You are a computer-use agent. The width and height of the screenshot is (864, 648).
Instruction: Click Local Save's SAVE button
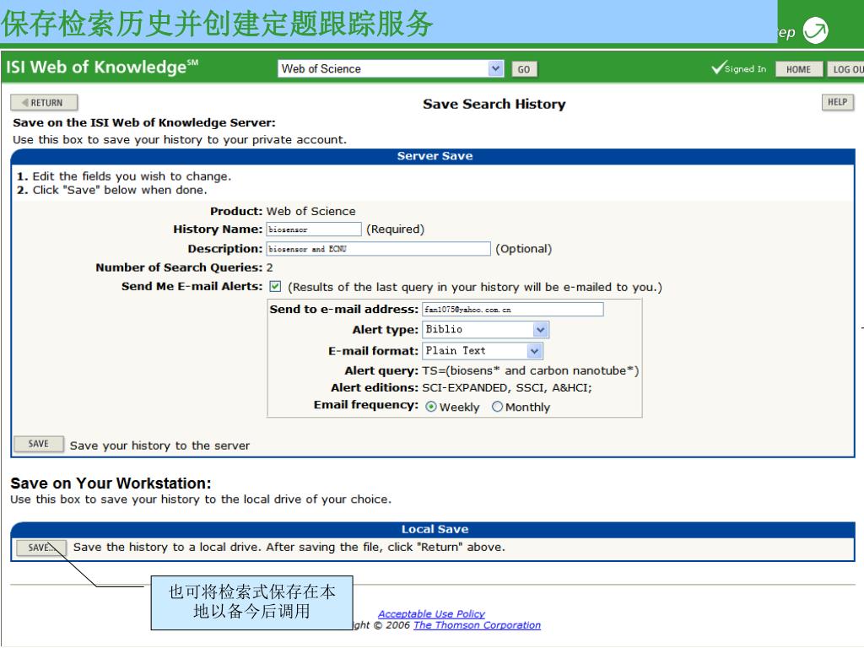[40, 548]
